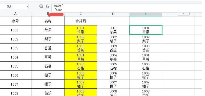Select yellow cell 1004 草莓 in column C
This screenshot has height=96, width=205.
point(81,57)
